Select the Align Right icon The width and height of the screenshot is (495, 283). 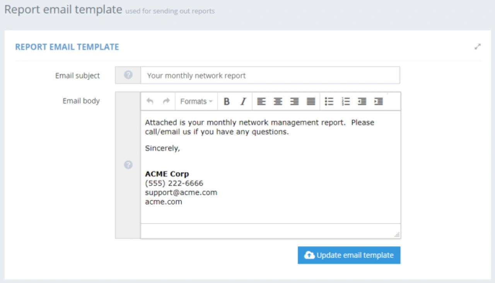[x=294, y=101]
